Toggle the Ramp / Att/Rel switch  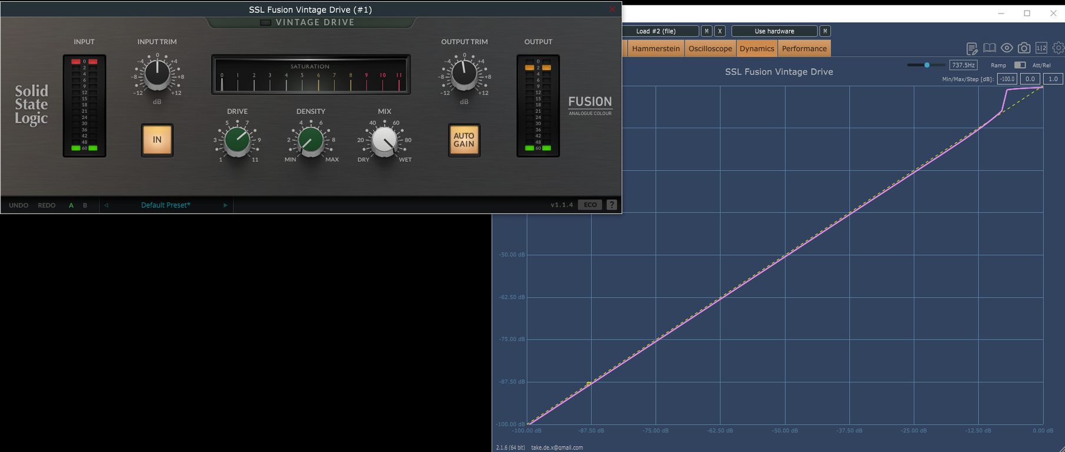[x=1020, y=65]
